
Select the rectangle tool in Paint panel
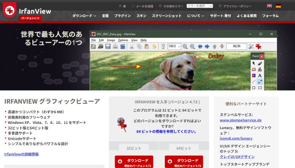(x=260, y=87)
